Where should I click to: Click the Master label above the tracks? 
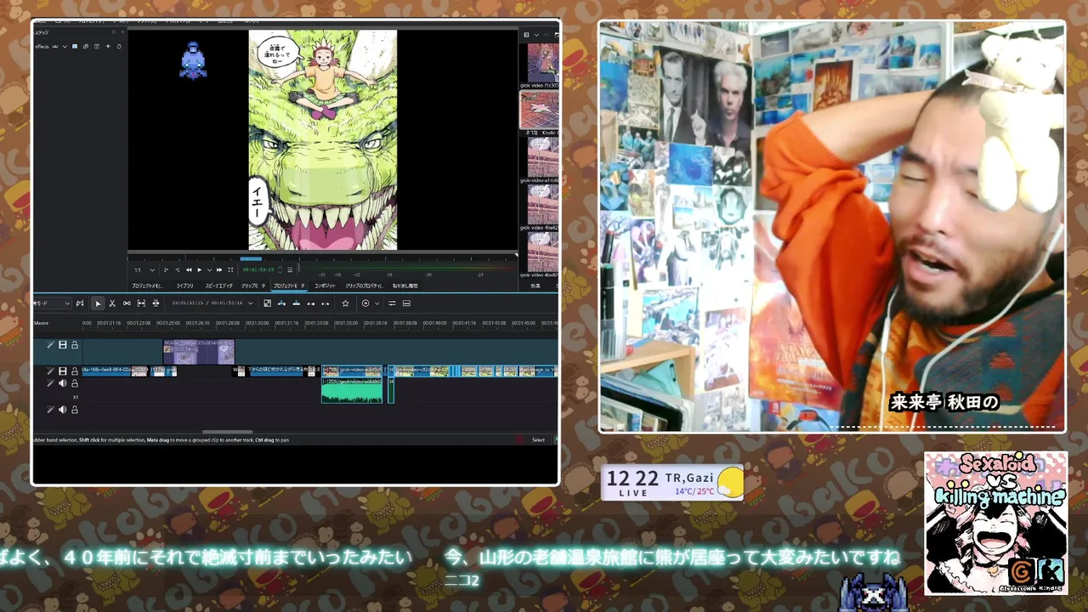[42, 323]
